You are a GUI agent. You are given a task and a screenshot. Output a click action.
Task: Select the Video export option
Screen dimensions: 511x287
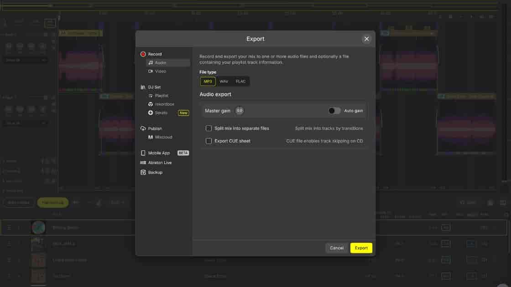click(x=160, y=72)
